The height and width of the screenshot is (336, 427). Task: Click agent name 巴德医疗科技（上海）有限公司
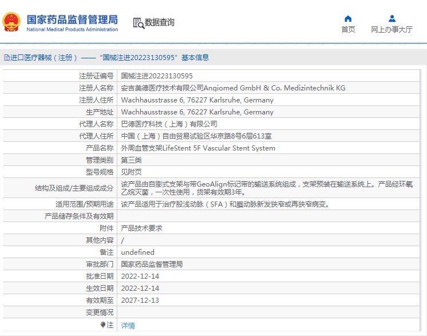point(169,124)
